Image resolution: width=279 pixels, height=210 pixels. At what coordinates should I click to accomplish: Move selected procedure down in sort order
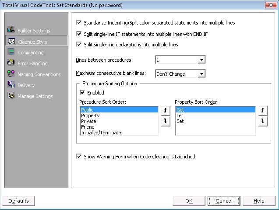(x=166, y=121)
